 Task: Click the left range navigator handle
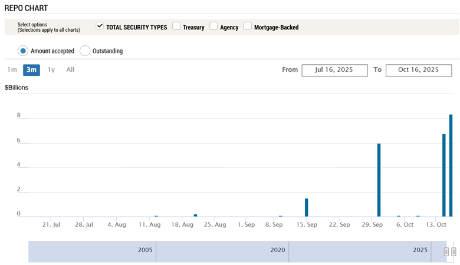point(446,252)
